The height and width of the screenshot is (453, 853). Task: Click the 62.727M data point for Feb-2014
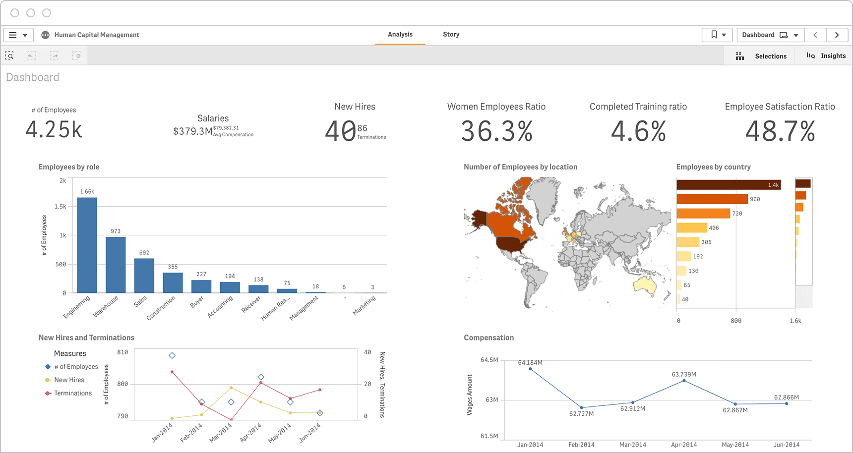pos(582,408)
